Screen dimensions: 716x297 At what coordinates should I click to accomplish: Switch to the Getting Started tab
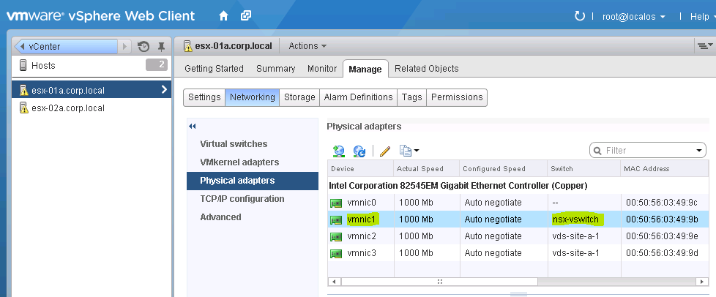214,69
